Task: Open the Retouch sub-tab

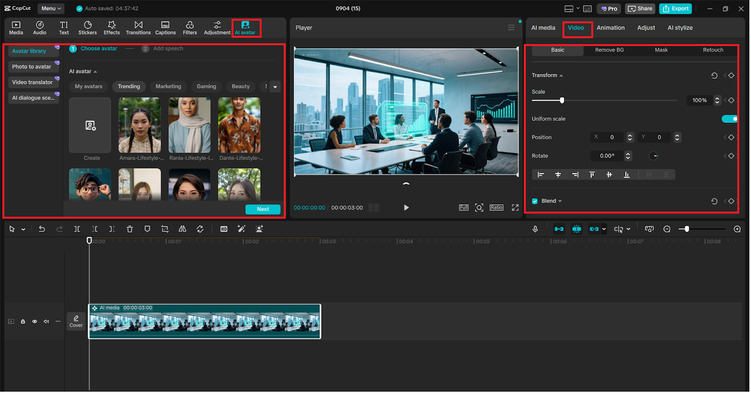Action: pos(713,50)
